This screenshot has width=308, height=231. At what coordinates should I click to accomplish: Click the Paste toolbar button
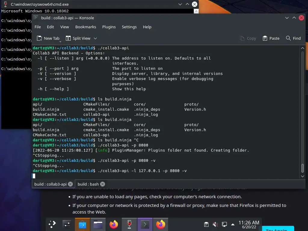click(x=271, y=38)
